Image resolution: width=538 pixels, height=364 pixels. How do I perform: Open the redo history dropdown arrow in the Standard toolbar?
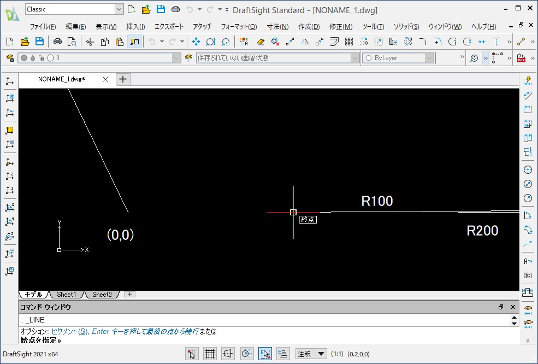182,42
